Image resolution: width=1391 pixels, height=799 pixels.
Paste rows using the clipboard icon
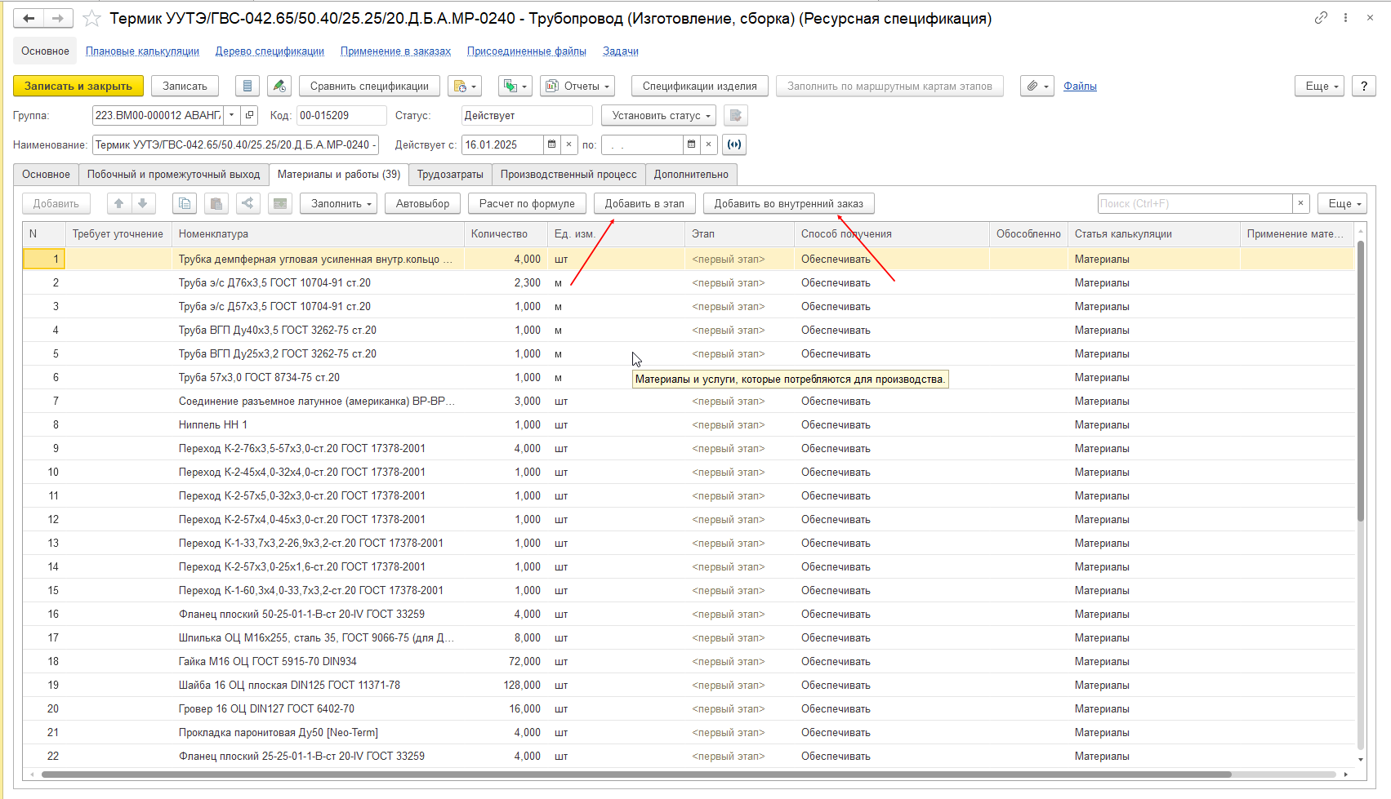(x=216, y=203)
